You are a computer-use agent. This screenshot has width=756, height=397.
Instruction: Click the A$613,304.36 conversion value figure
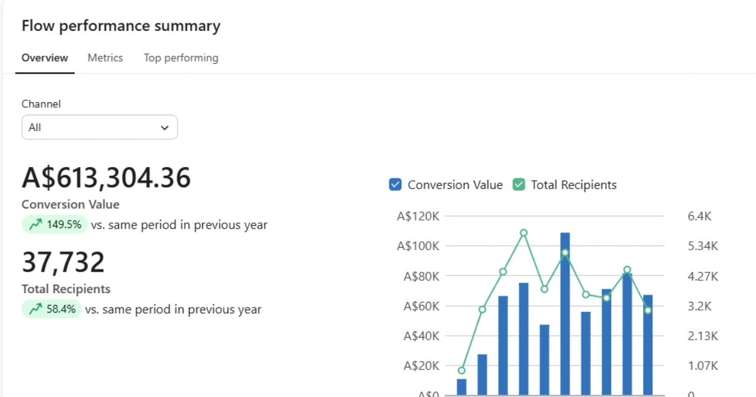point(106,178)
